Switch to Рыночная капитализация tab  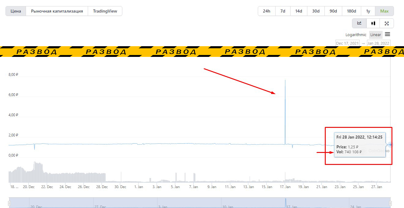57,11
